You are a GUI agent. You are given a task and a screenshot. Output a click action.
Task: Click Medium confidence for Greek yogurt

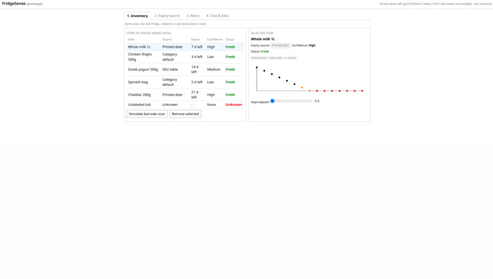214,70
